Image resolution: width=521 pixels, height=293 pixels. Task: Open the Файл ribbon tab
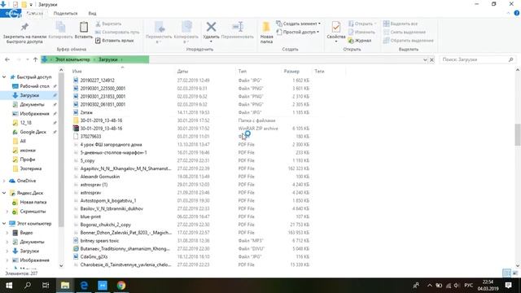click(x=11, y=13)
